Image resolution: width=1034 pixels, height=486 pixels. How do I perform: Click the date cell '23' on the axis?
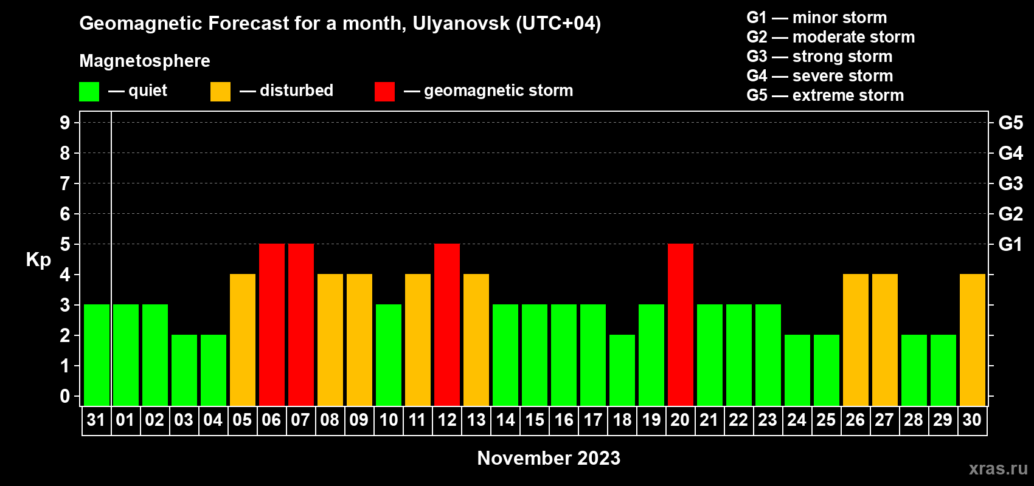(768, 420)
